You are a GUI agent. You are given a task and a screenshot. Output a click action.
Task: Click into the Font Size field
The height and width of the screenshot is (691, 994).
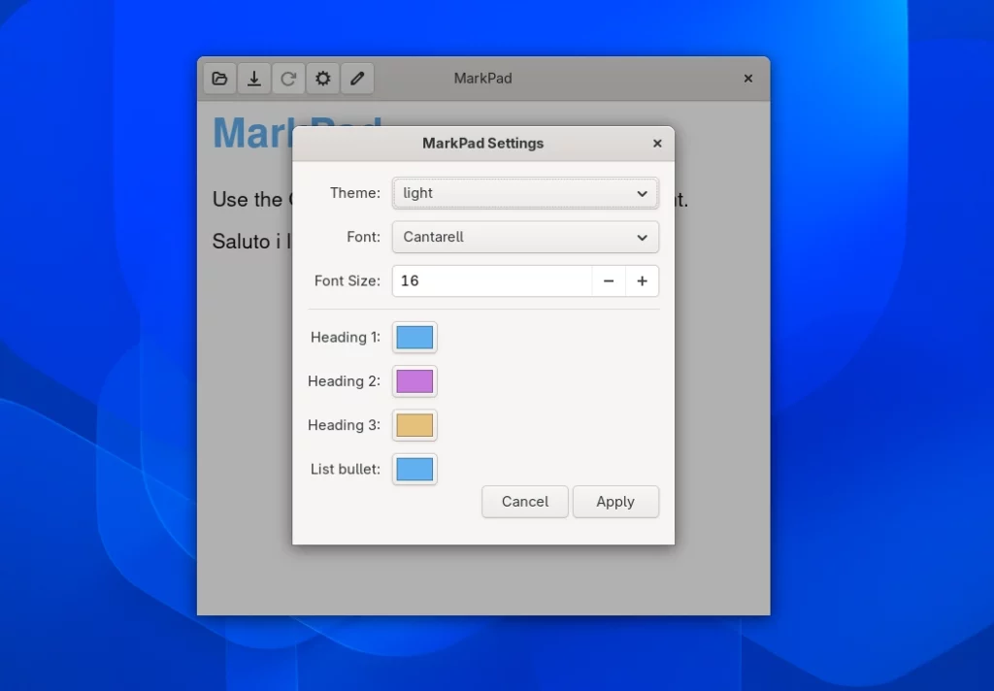click(x=492, y=280)
